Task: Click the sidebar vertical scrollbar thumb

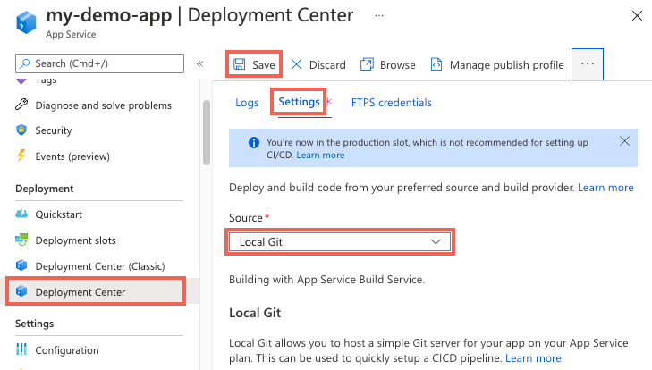Action: click(x=207, y=133)
